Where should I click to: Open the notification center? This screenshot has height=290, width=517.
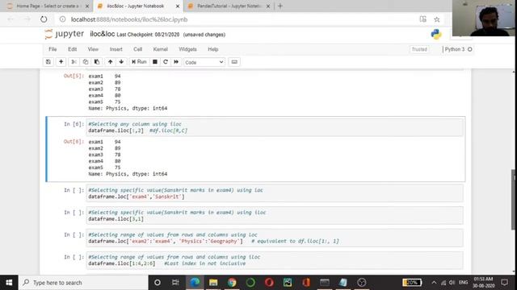pyautogui.click(x=504, y=283)
